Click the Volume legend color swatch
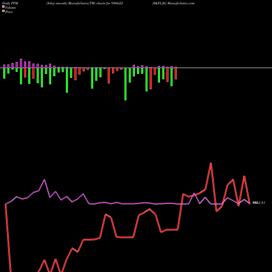 3,7
